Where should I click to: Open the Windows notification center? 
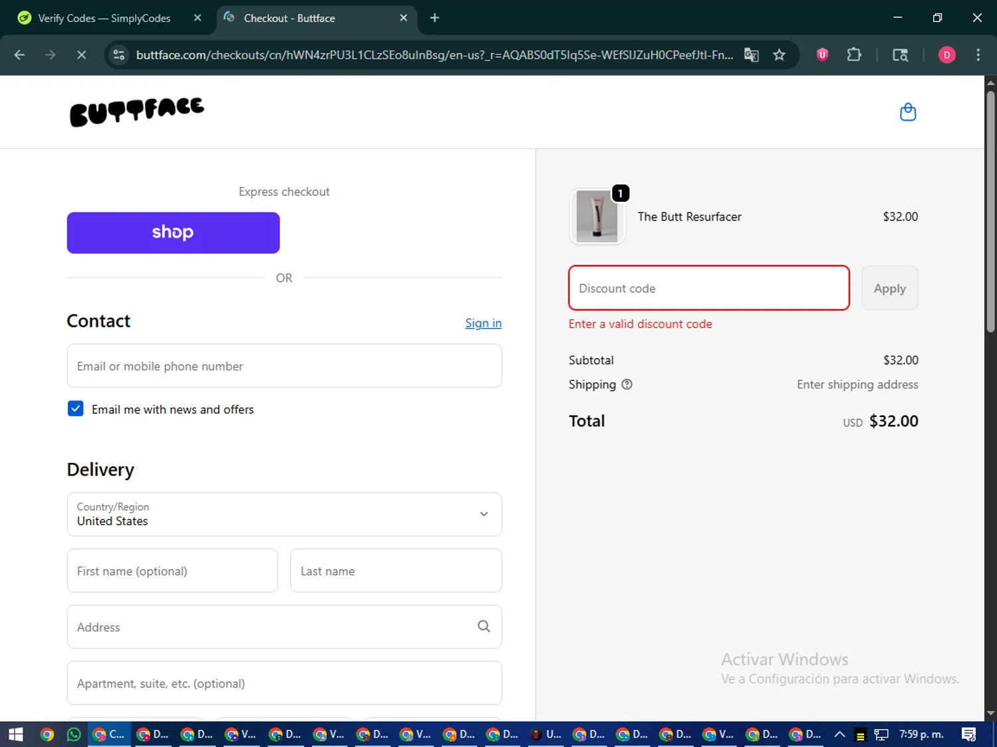click(968, 734)
